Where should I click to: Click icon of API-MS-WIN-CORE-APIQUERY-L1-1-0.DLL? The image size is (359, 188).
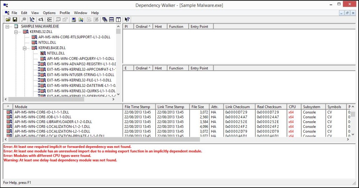click(43, 59)
